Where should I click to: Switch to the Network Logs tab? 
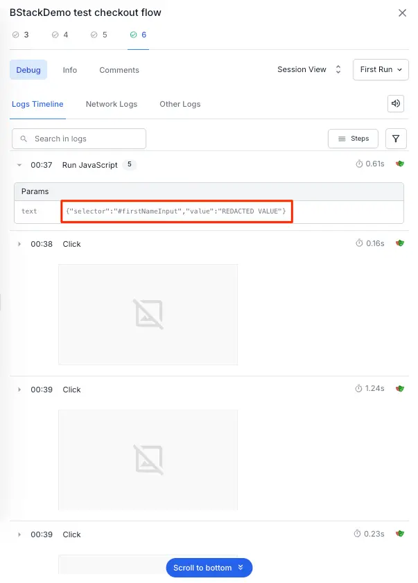click(x=112, y=104)
